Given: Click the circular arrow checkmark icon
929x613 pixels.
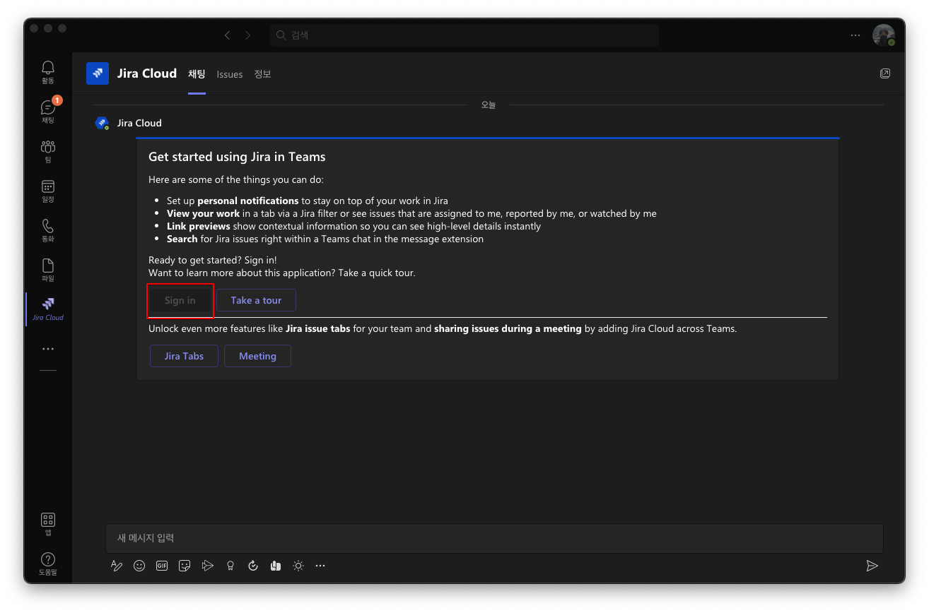Looking at the screenshot, I should point(253,566).
